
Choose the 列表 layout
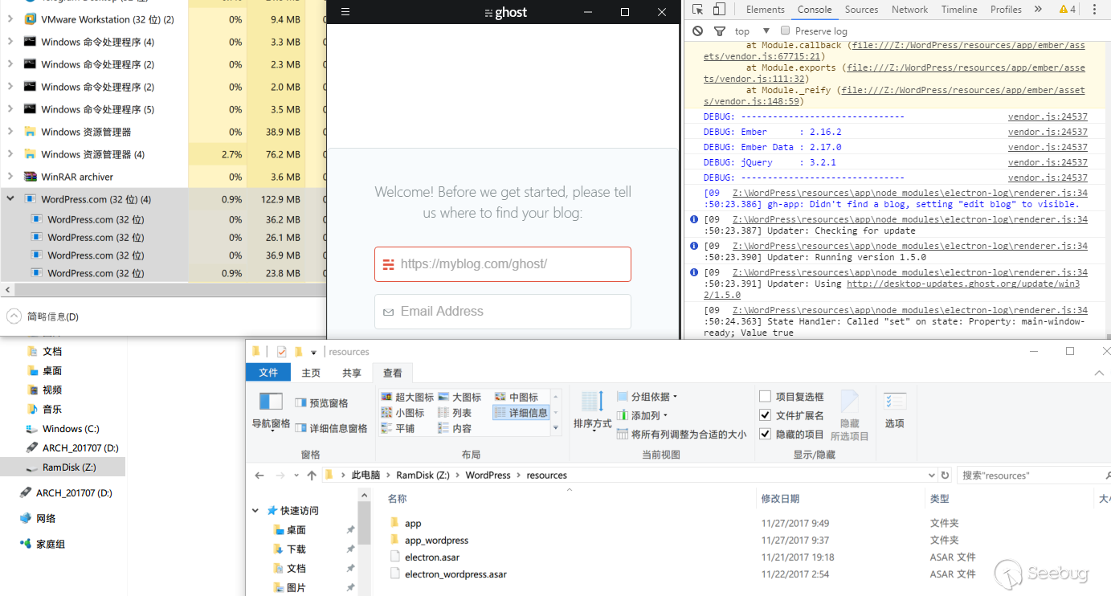pos(455,413)
